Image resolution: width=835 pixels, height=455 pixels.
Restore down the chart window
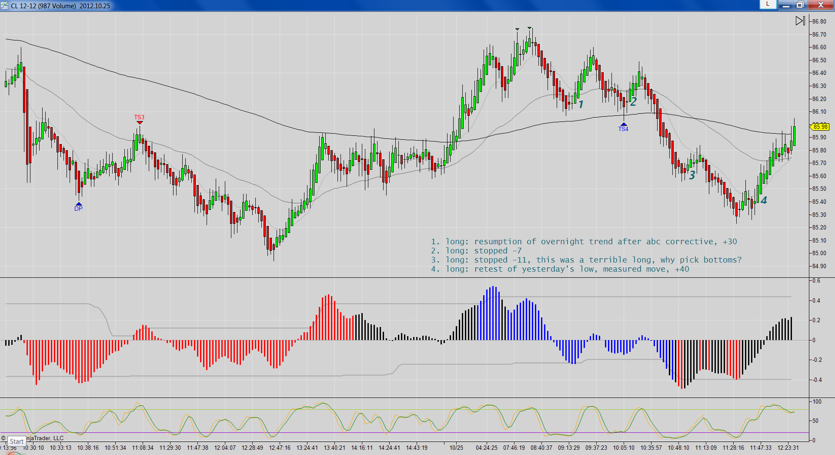coord(800,5)
